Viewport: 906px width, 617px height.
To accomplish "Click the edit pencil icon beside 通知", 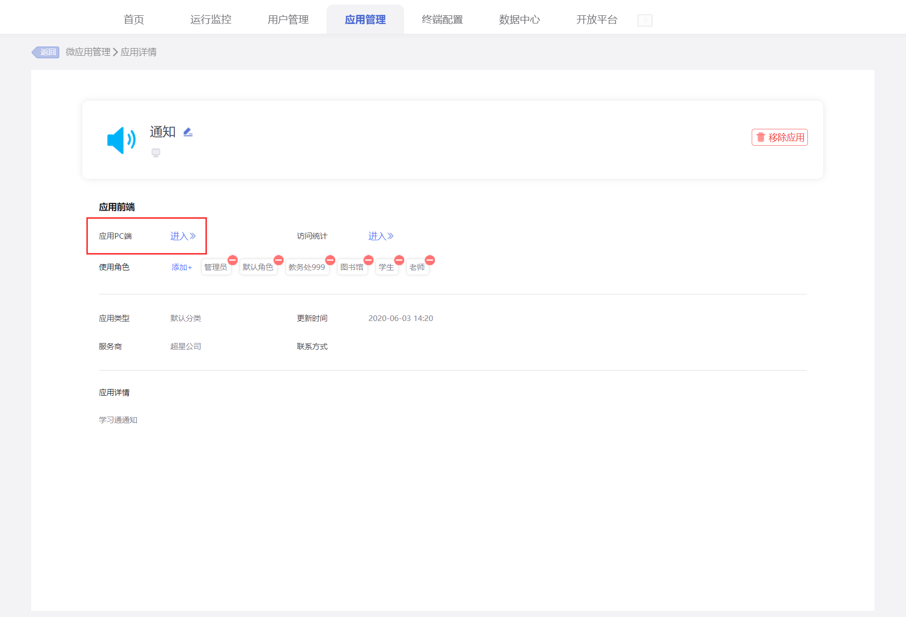I will tap(188, 132).
